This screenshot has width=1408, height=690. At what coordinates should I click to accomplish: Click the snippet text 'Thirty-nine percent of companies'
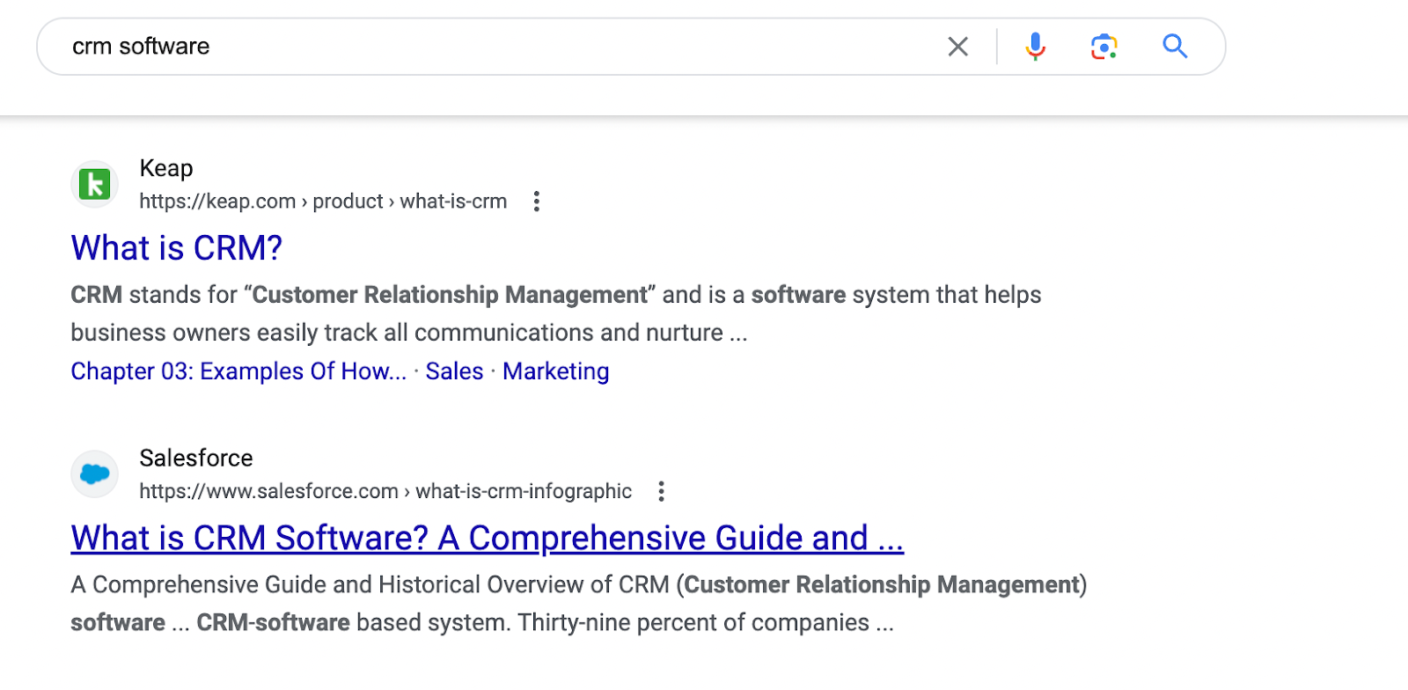[x=693, y=622]
